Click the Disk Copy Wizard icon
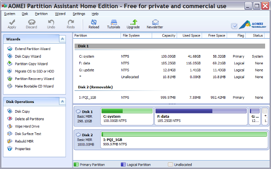 [x=10, y=56]
